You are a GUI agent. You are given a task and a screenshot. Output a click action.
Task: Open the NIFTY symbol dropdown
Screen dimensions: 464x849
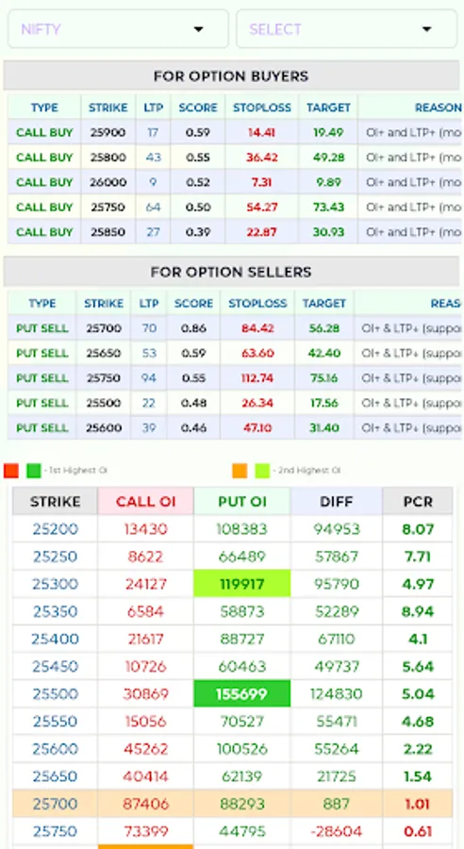coord(118,28)
